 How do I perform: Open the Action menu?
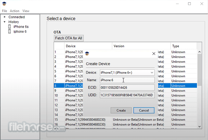point(15,11)
